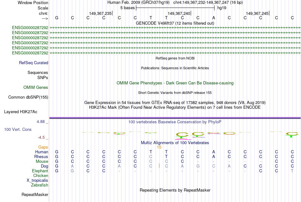The height and width of the screenshot is (202, 301).
Task: Select the 'Elephant' species label
Action: click(x=40, y=171)
